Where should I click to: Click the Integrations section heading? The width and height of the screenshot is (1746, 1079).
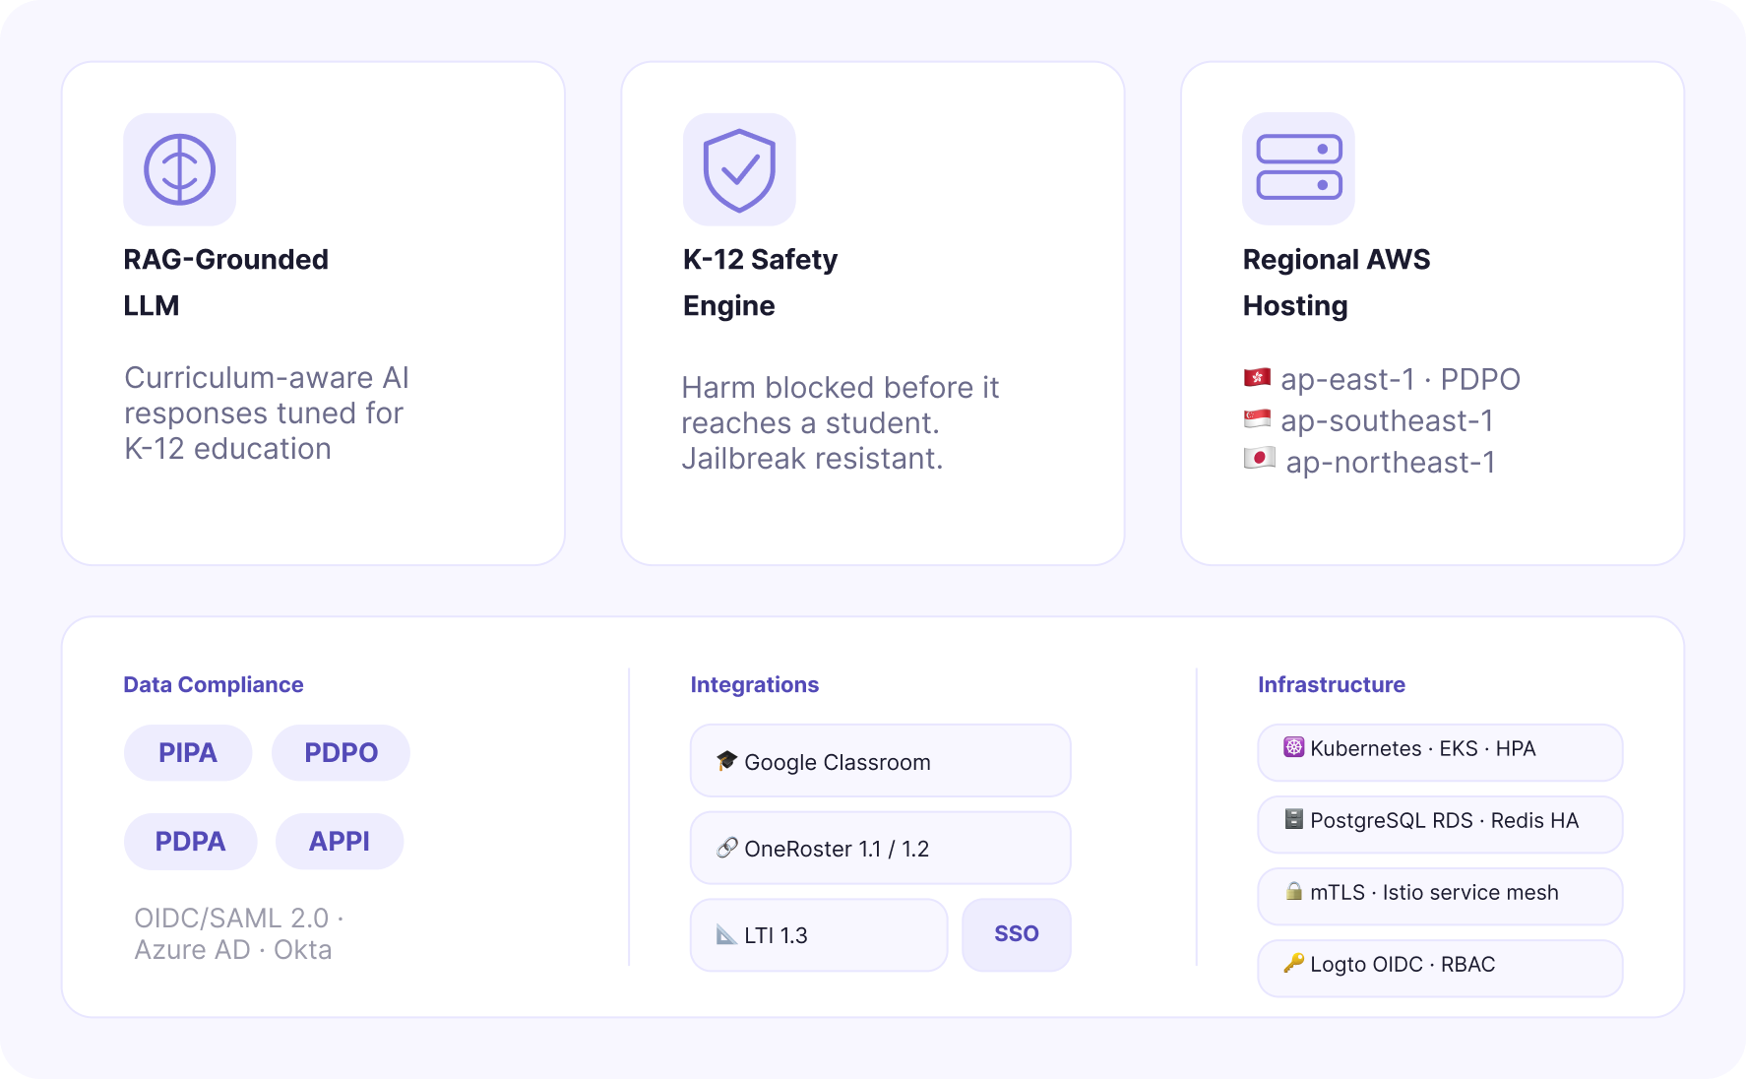click(755, 684)
